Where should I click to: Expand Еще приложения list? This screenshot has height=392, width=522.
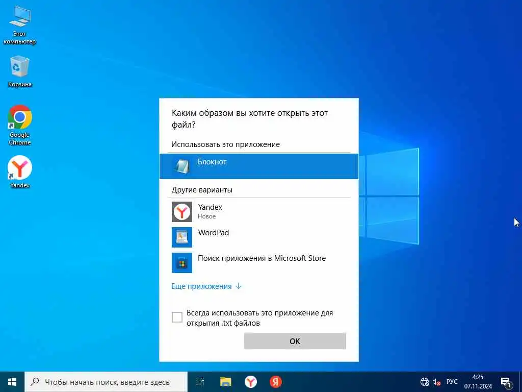pyautogui.click(x=206, y=286)
